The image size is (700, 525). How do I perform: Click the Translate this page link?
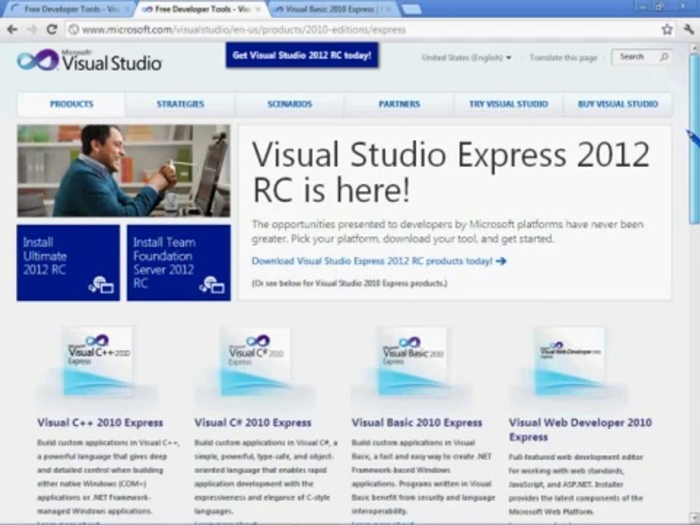[x=563, y=58]
